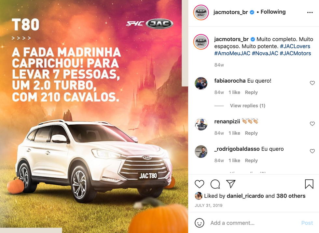Screen dimensions: 319x233
Task: Like the post with heart icon
Action: [199, 184]
